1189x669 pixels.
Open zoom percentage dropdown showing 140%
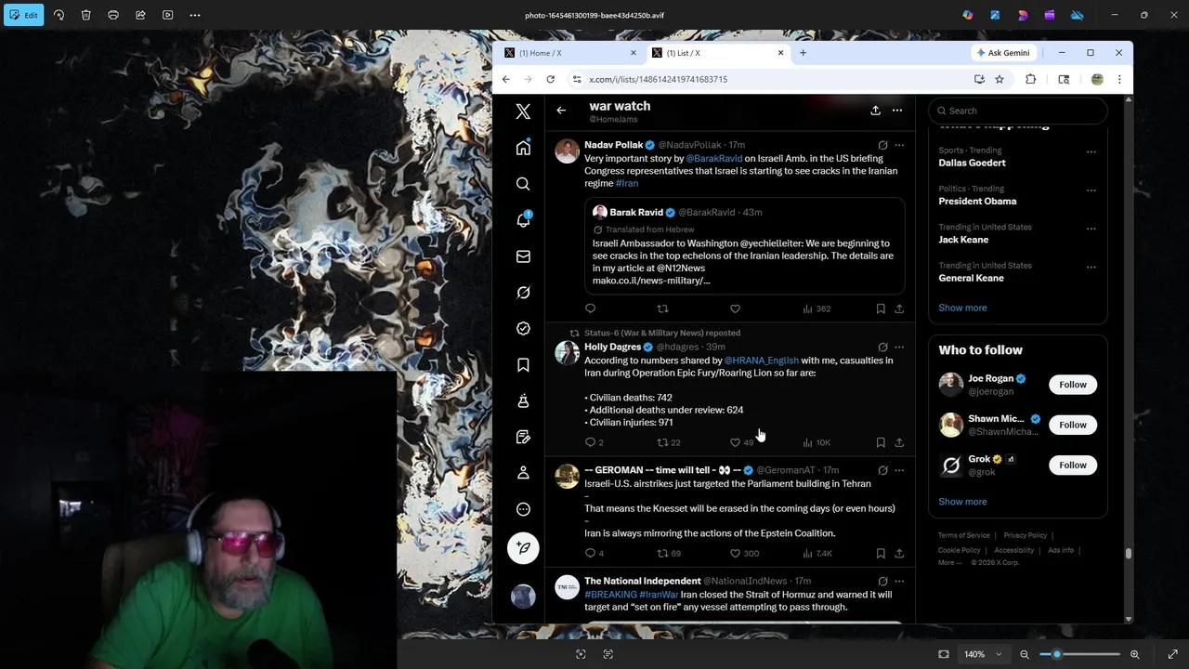coord(982,654)
